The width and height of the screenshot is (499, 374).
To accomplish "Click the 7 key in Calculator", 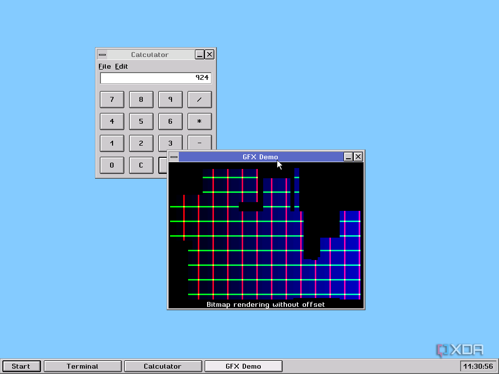I will [112, 99].
